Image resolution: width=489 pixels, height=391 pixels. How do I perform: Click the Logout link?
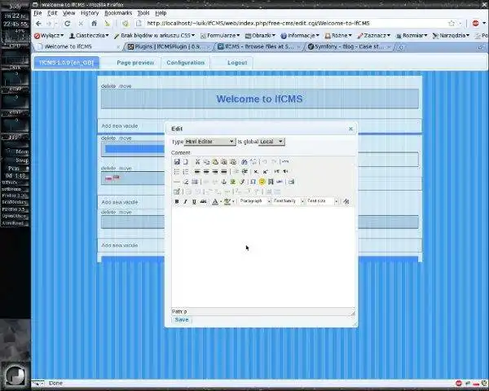pyautogui.click(x=237, y=63)
